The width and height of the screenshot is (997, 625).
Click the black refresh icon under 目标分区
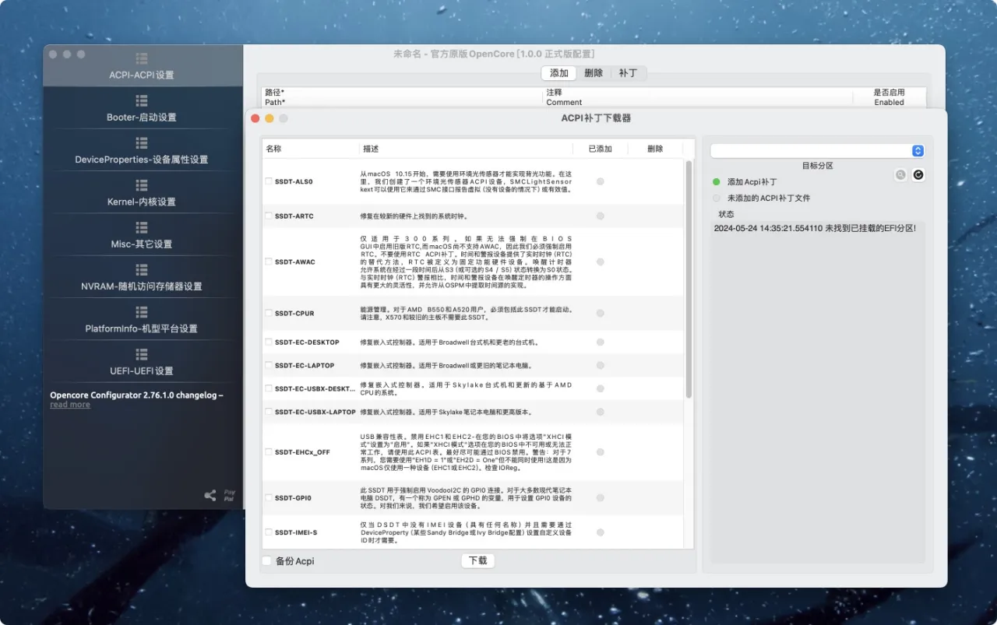tap(918, 175)
